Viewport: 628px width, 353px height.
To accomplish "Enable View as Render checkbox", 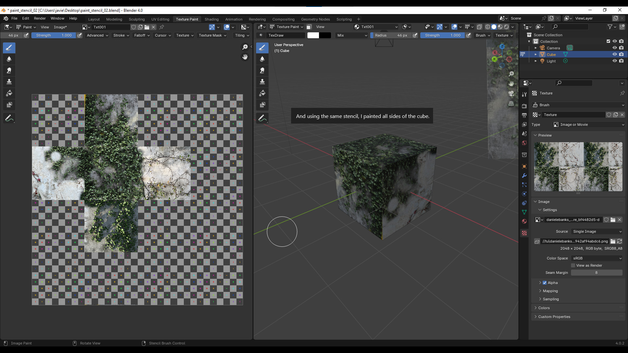I will pos(573,265).
